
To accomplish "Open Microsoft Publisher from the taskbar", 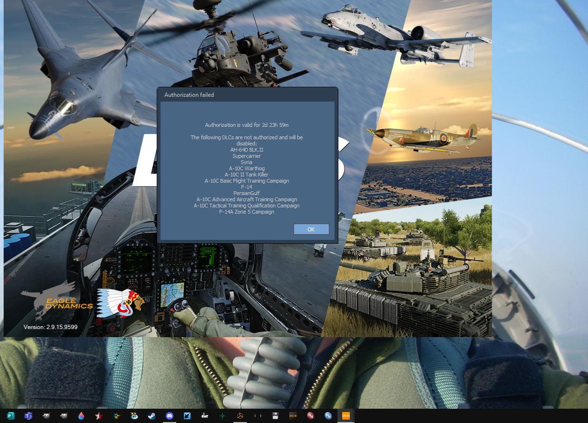I will pyautogui.click(x=10, y=416).
